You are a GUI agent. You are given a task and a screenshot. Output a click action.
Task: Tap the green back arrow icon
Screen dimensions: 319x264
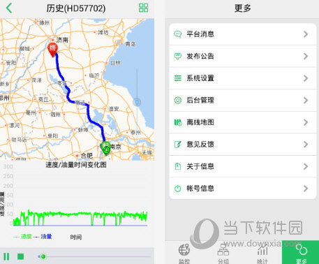click(x=9, y=8)
